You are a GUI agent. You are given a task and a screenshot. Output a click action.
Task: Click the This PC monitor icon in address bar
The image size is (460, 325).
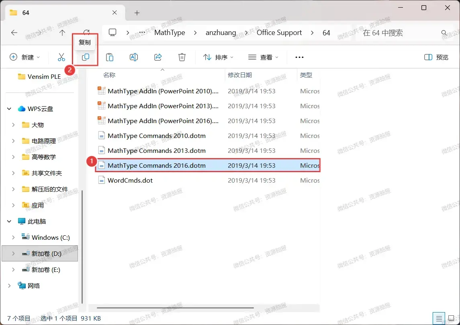112,32
